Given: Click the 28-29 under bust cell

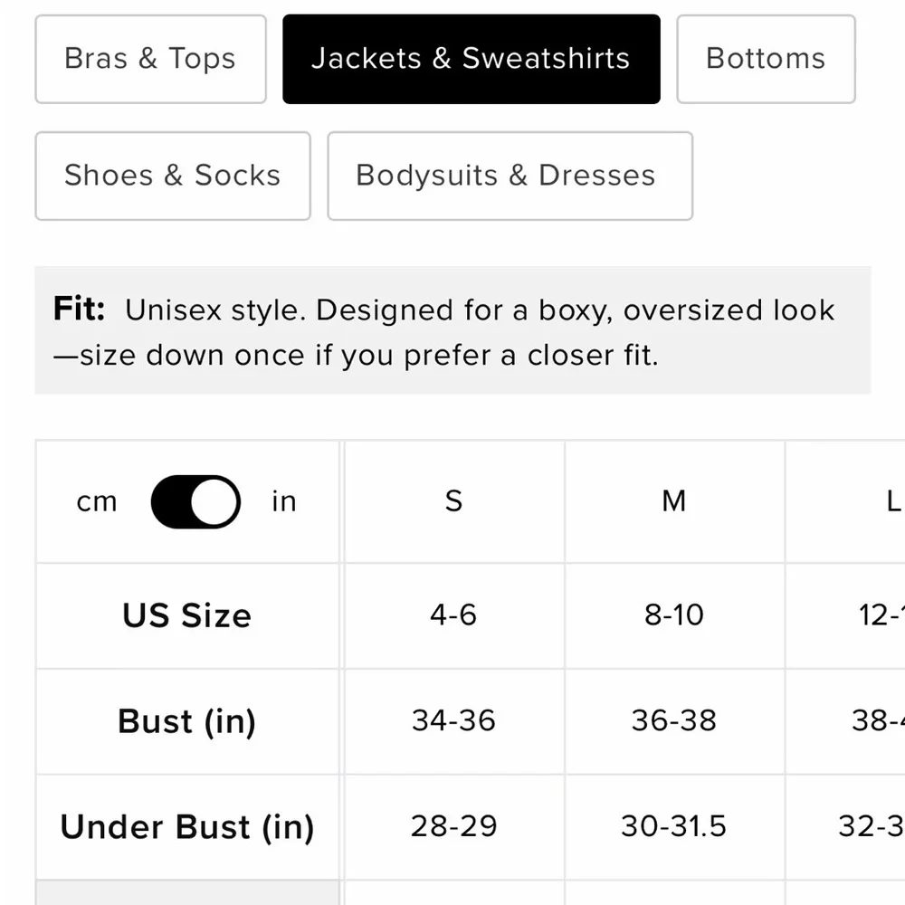Looking at the screenshot, I should 453,826.
